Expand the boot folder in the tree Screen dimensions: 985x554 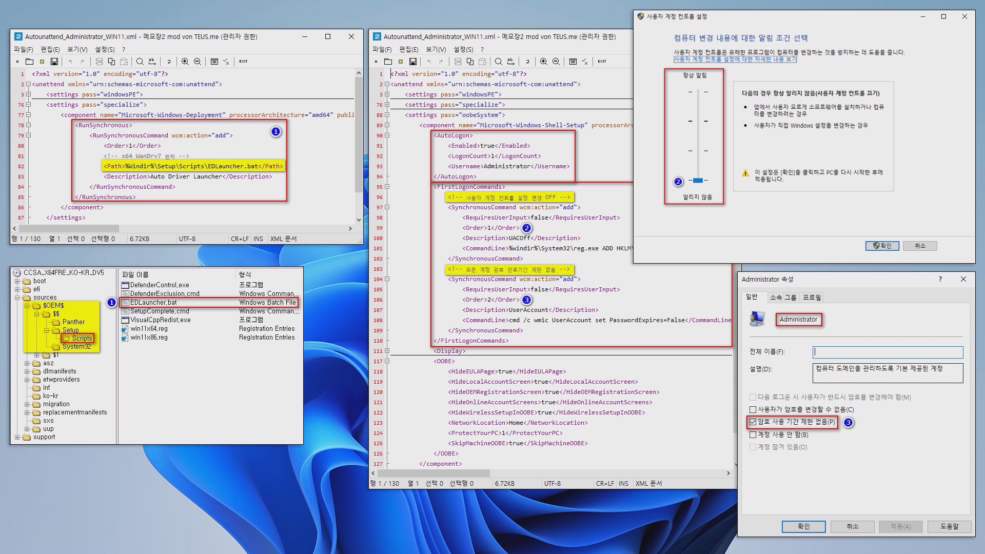(17, 281)
